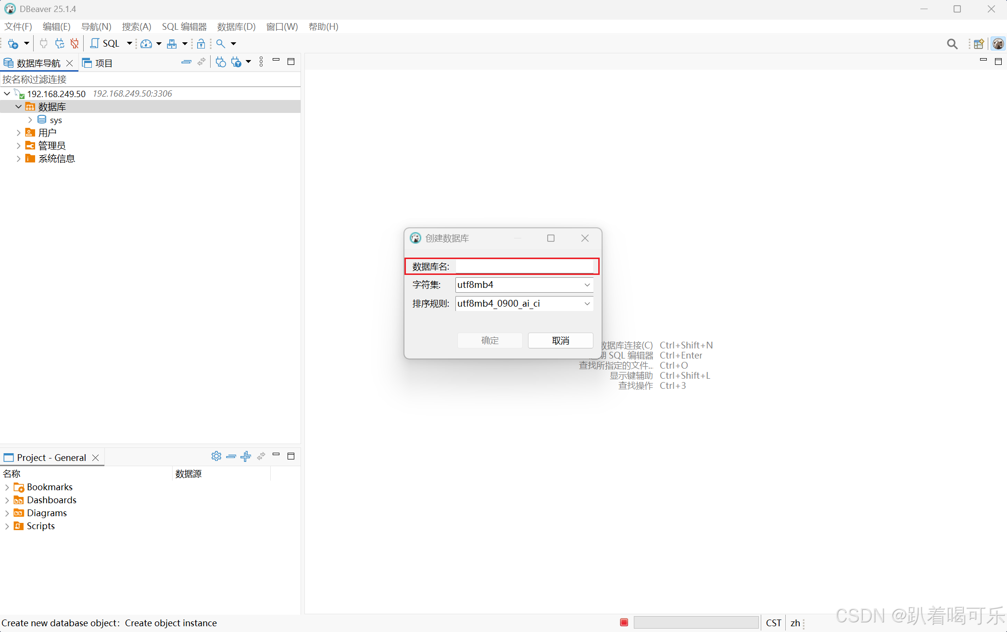1007x632 pixels.
Task: Click the red disconnect plug icon
Action: click(74, 44)
